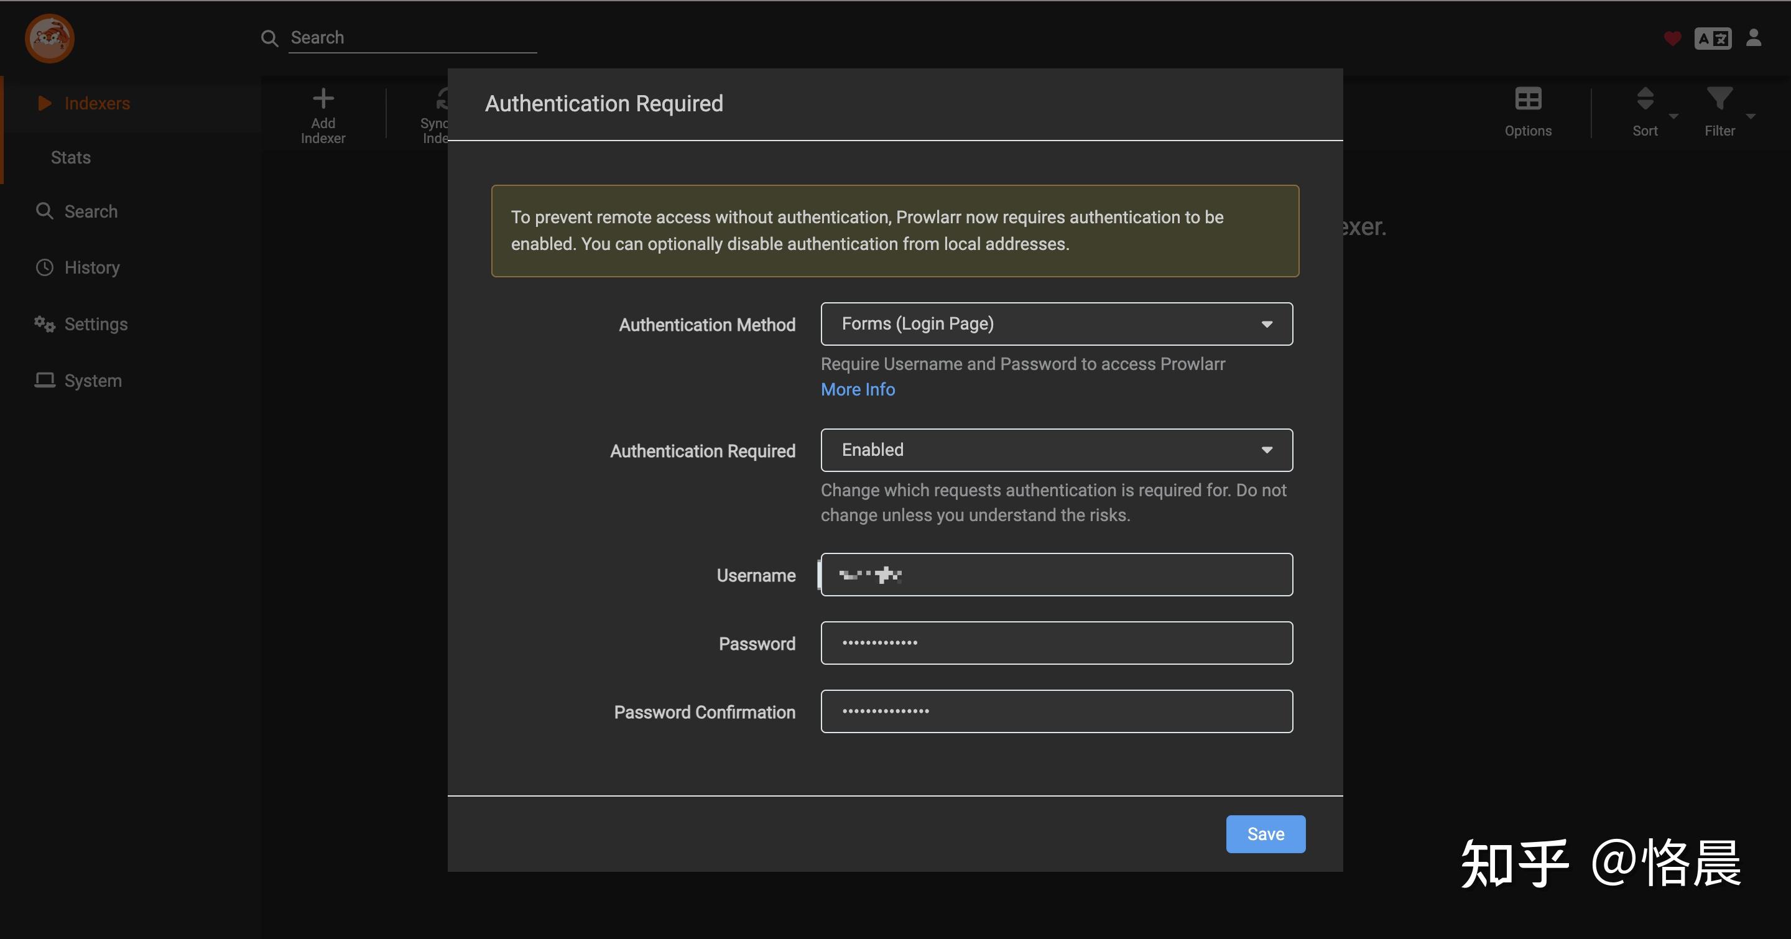Focus the Password Confirmation field
This screenshot has width=1791, height=939.
(1056, 711)
